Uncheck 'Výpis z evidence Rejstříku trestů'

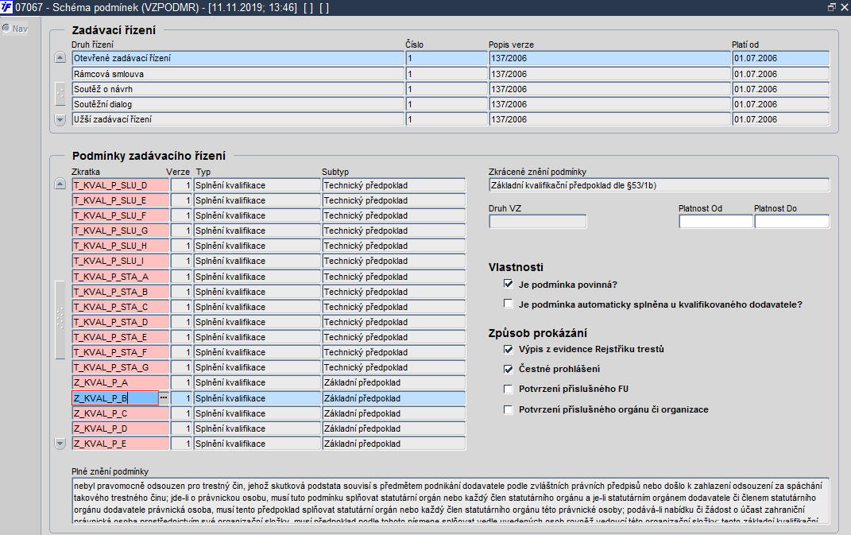coord(508,349)
